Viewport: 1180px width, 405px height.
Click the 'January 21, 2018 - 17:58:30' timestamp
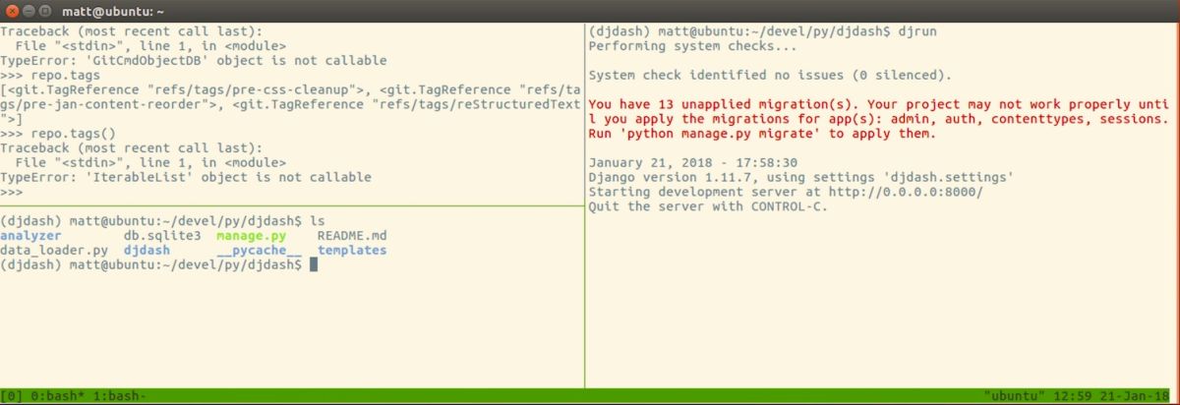(692, 162)
